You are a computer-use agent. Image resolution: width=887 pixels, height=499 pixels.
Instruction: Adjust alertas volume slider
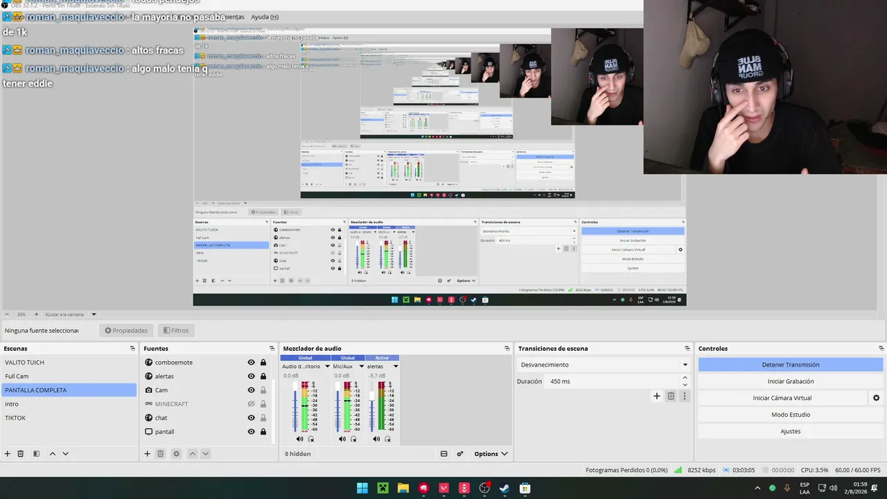pos(371,406)
